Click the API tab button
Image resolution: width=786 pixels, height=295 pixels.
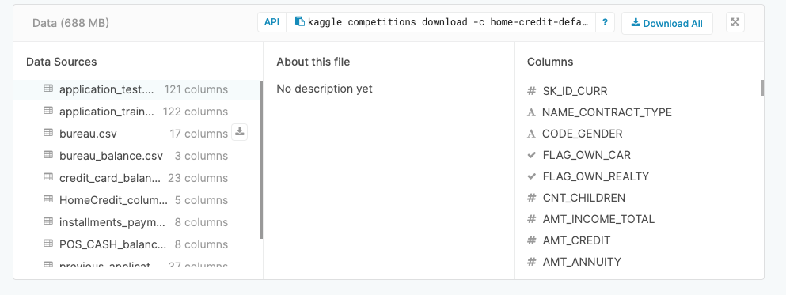tap(271, 22)
